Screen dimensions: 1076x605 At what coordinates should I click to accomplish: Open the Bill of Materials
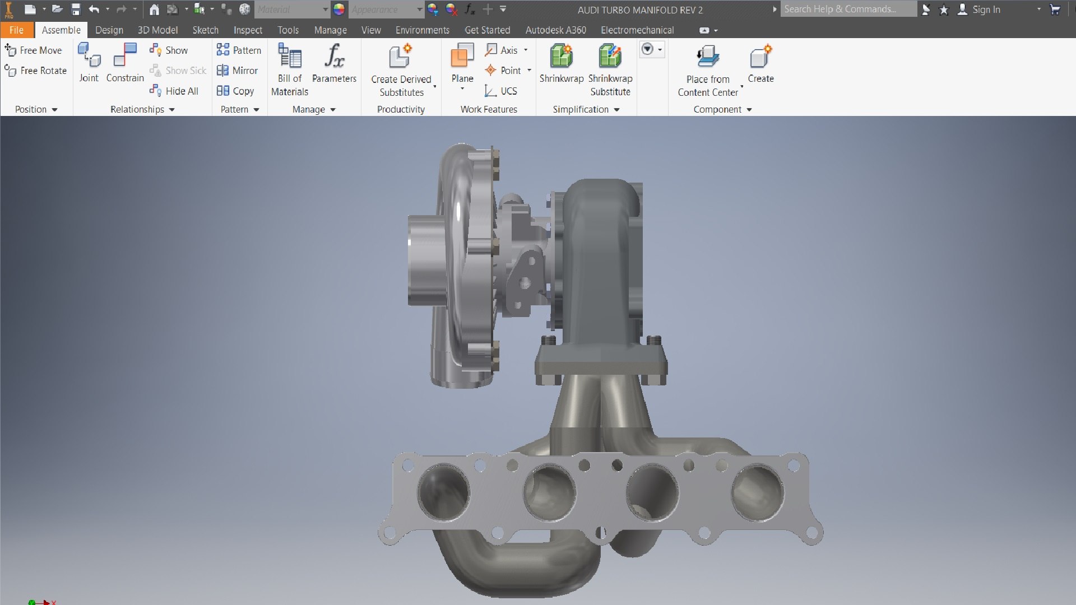[290, 69]
